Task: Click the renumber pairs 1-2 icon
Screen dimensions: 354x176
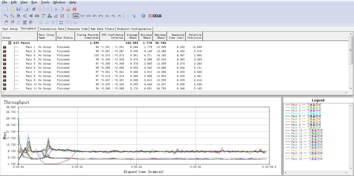Action: [x=68, y=16]
